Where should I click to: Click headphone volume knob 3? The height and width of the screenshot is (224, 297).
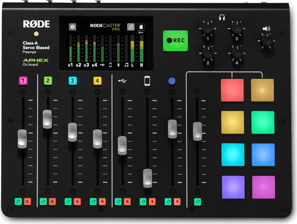coord(237,28)
